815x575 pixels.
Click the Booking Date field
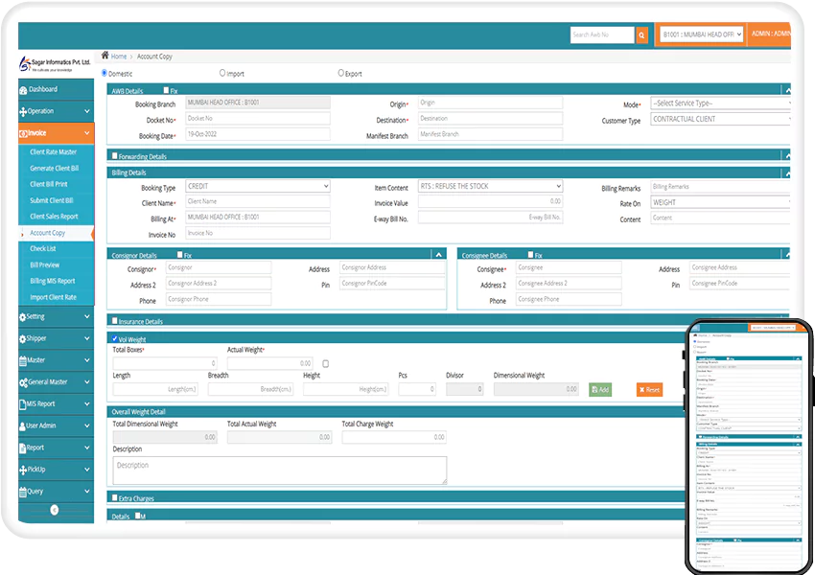pyautogui.click(x=258, y=134)
